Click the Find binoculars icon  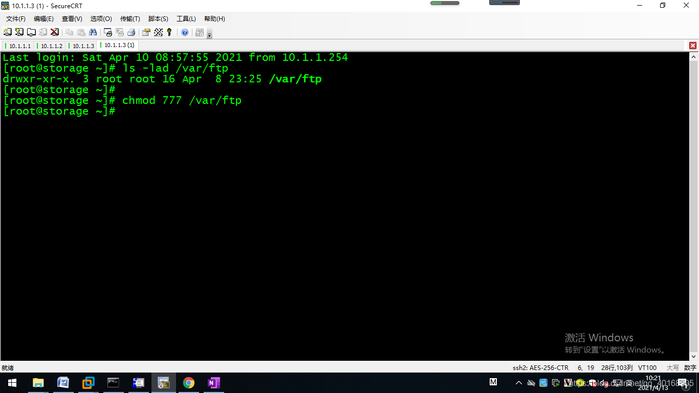click(93, 32)
